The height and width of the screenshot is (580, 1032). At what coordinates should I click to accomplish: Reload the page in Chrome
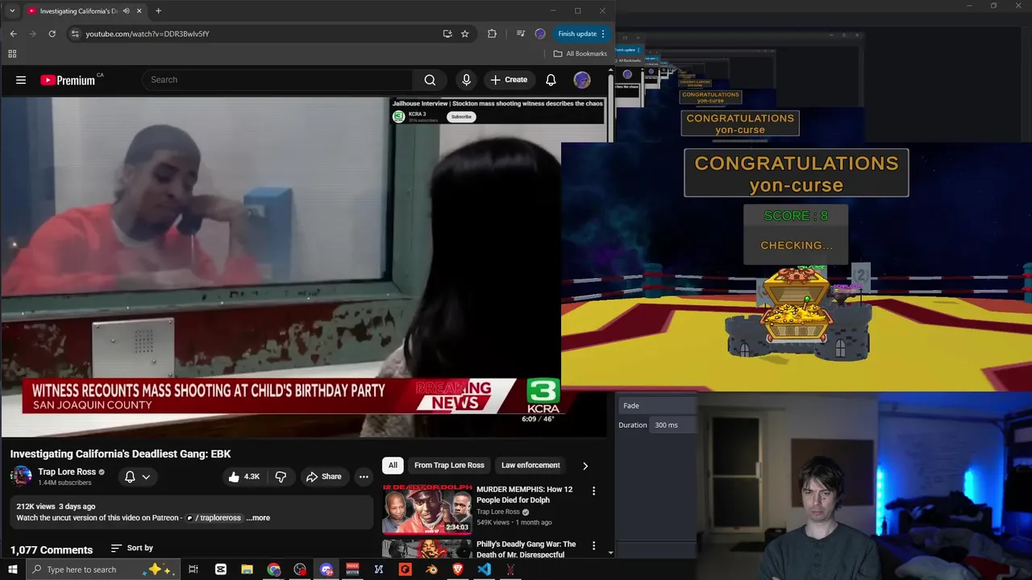[52, 34]
